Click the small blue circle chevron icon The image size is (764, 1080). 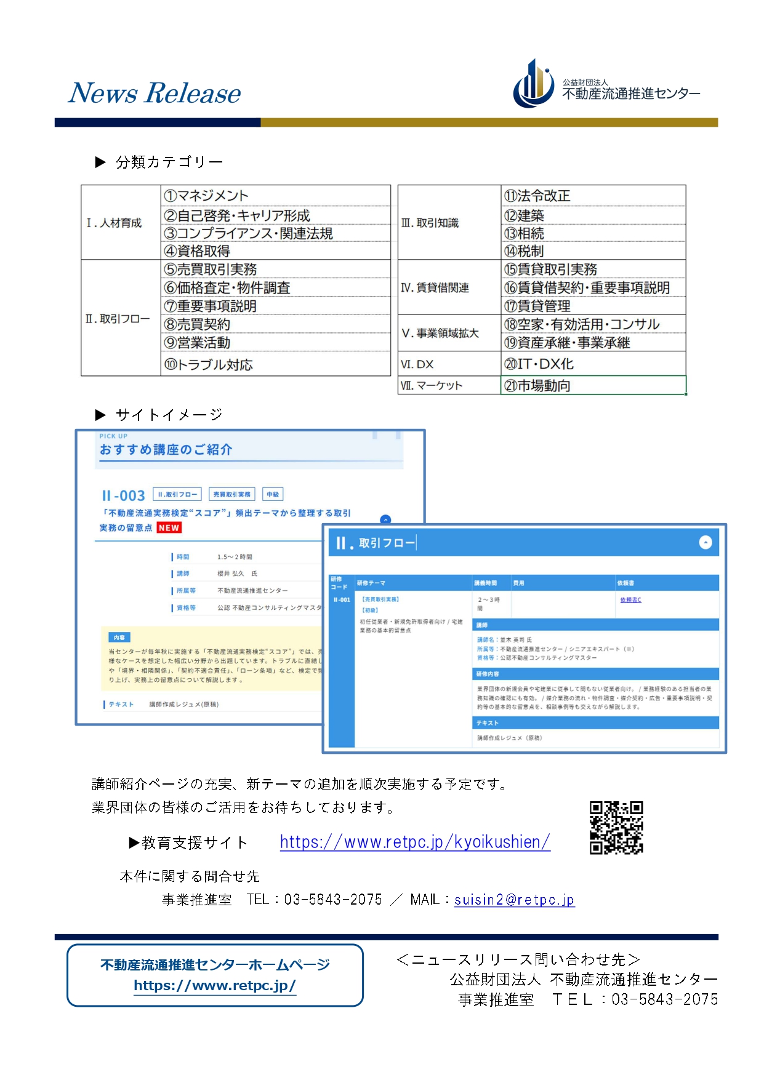point(385,520)
